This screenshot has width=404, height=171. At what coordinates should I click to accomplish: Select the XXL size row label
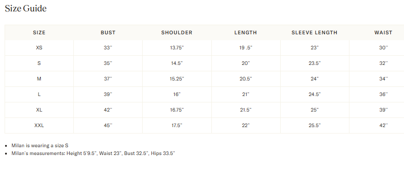tap(39, 126)
